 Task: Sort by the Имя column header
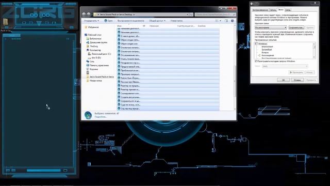[119, 26]
